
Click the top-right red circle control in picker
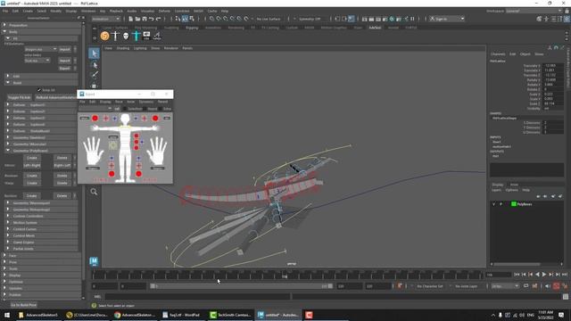click(x=155, y=118)
